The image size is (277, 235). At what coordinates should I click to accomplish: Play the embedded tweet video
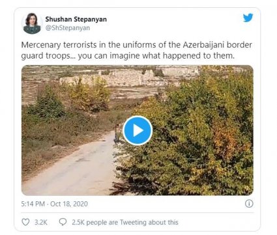click(x=138, y=130)
